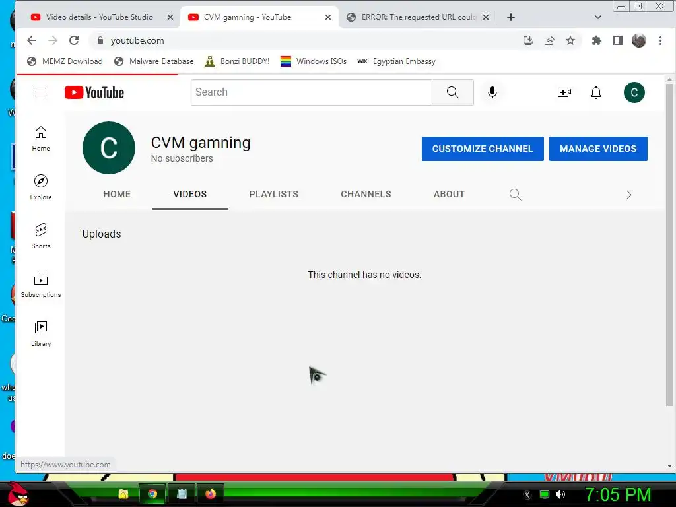Open the Windows ISOs bookmark
This screenshot has height=507, width=676.
coord(314,61)
